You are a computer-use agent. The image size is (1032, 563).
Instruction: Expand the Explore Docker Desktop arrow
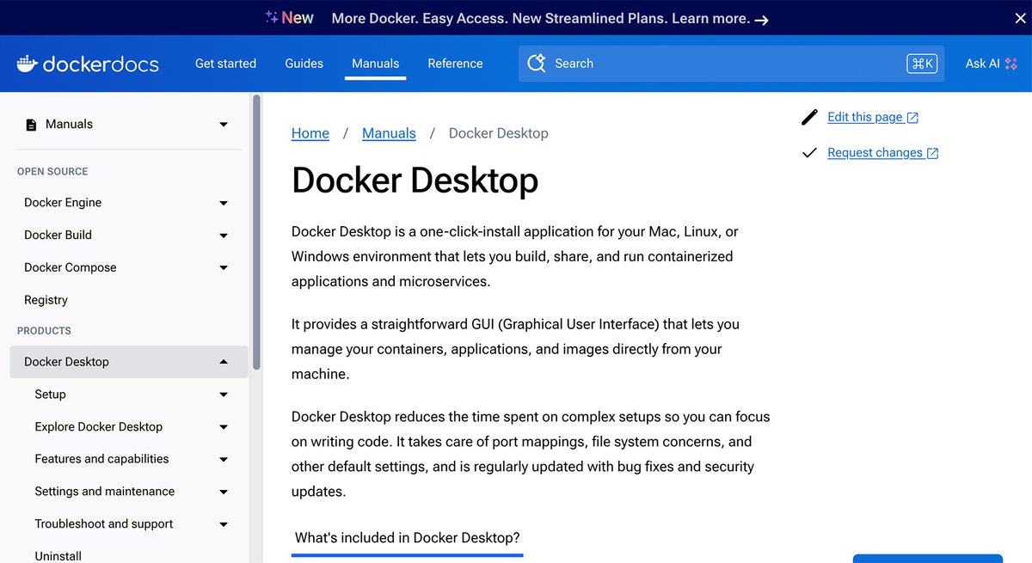point(224,427)
